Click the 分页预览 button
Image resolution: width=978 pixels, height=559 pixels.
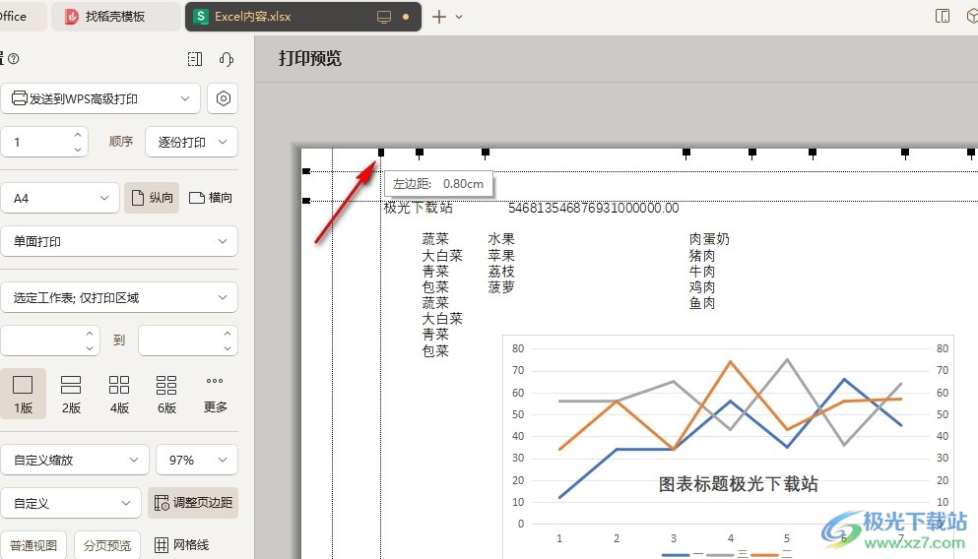pyautogui.click(x=106, y=545)
